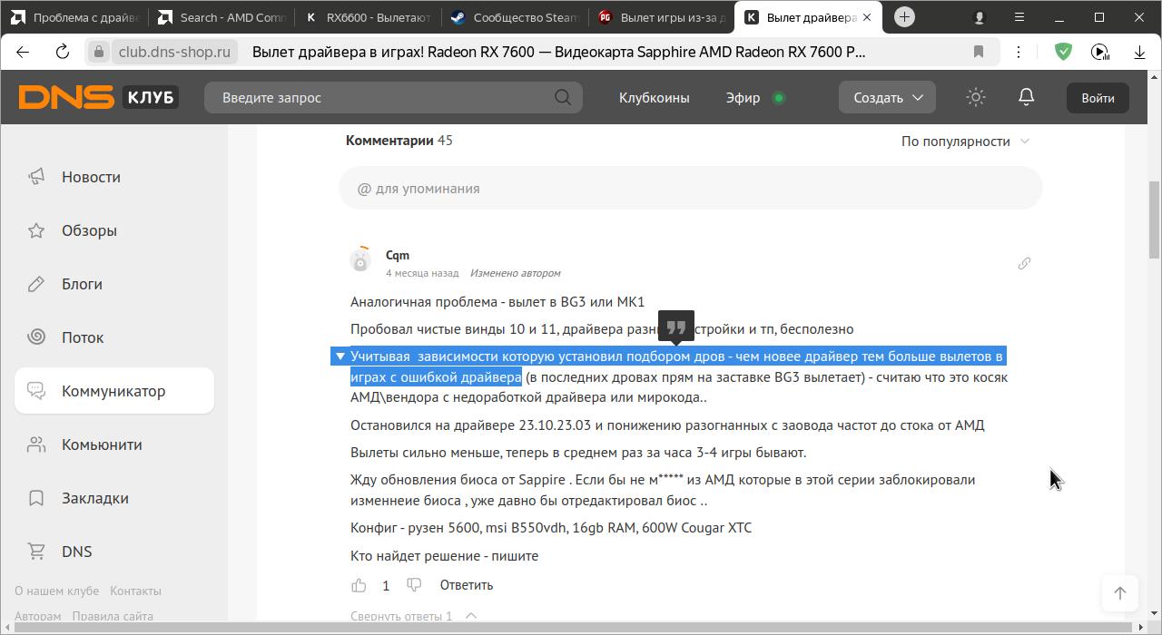Click the media play extension icon
Viewport: 1162px width, 635px height.
pos(1100,52)
